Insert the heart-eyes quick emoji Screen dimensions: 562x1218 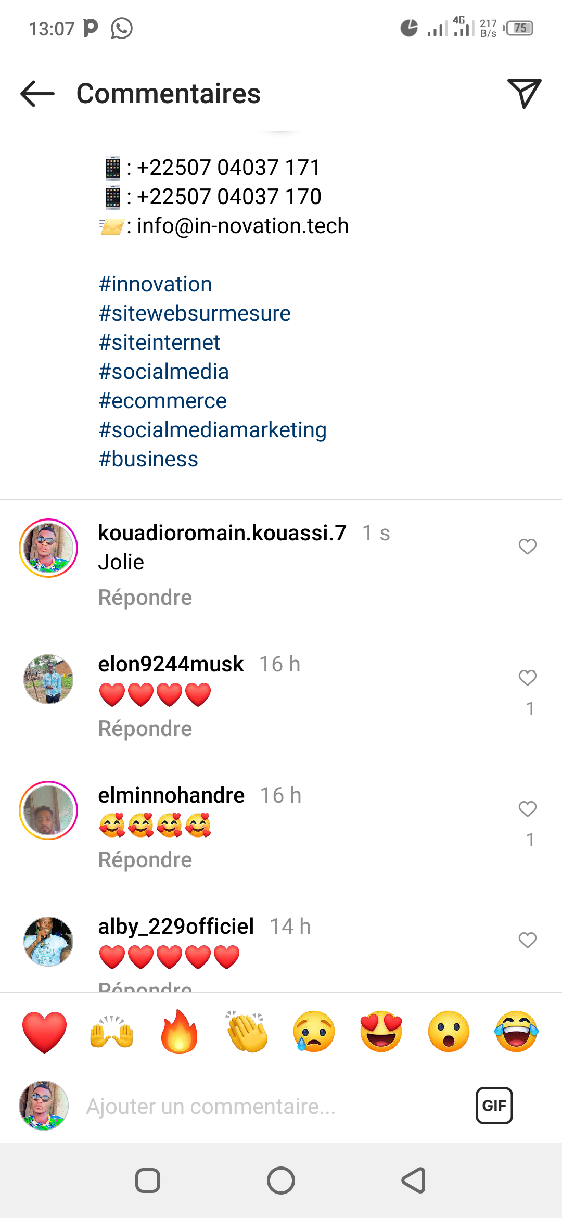click(x=381, y=1032)
